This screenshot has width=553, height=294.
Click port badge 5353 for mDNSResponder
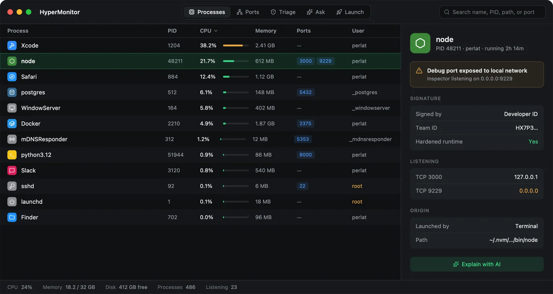[x=303, y=139]
